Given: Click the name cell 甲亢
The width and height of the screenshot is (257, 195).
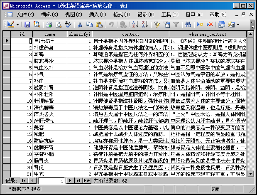Looking at the screenshot, I should click(x=50, y=174).
